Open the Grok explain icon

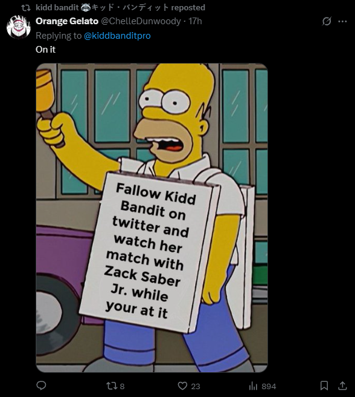[327, 21]
